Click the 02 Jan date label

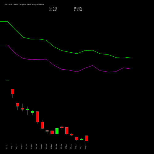click(x=17, y=147)
